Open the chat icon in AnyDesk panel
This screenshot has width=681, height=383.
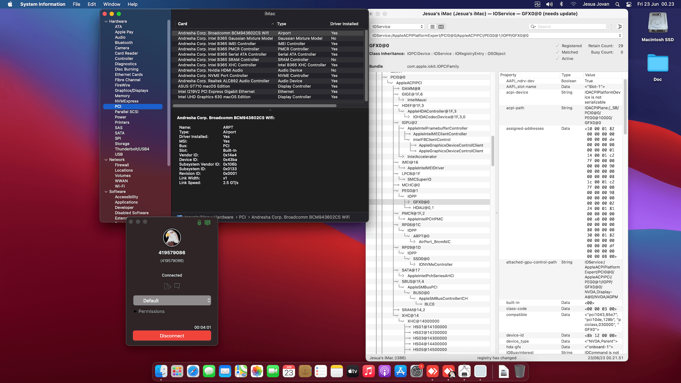click(177, 286)
